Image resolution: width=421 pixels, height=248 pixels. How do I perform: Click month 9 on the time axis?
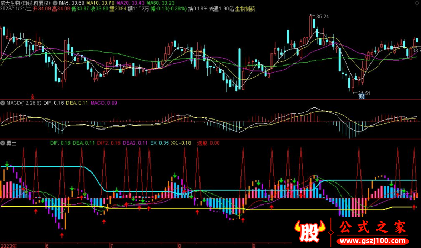click(254, 245)
